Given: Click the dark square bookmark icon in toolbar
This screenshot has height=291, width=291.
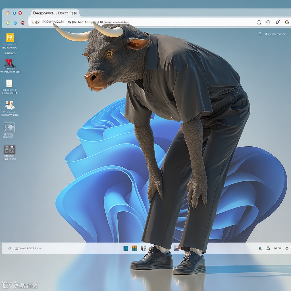Looking at the screenshot, I should (x=101, y=22).
